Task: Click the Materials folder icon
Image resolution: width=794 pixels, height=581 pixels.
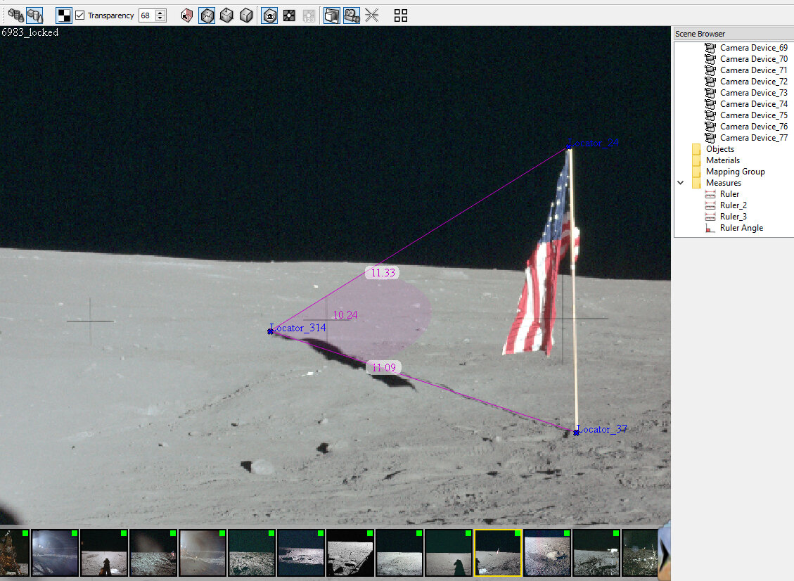Action: click(697, 160)
